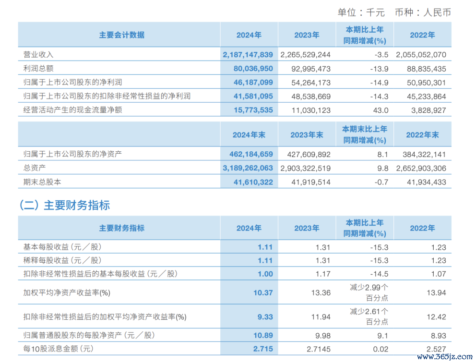Screen dimensions: 476x364
Task: Select the value 48,538,669
Action: click(311, 97)
